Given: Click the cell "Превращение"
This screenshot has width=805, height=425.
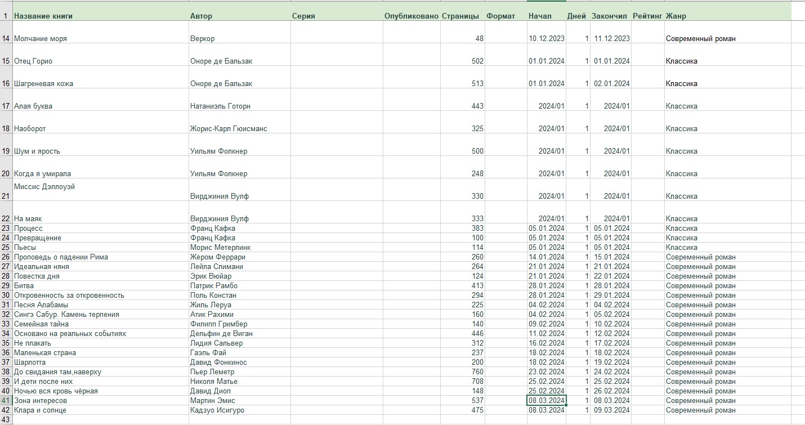Looking at the screenshot, I should (100, 238).
